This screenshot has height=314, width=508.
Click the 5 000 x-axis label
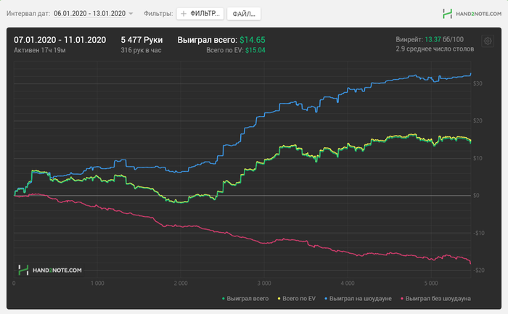pos(431,284)
